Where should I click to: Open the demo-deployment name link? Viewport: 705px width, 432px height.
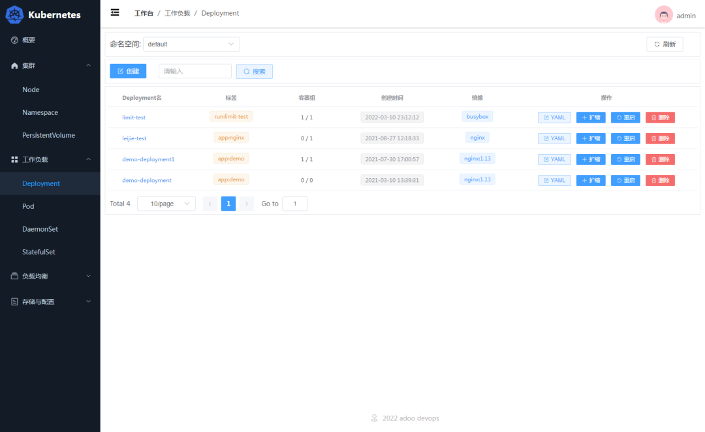(147, 180)
